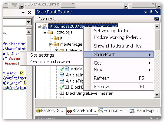Pin the SharePoint Explorer panel with pushpin
This screenshot has height=123, width=165.
[x=151, y=12]
